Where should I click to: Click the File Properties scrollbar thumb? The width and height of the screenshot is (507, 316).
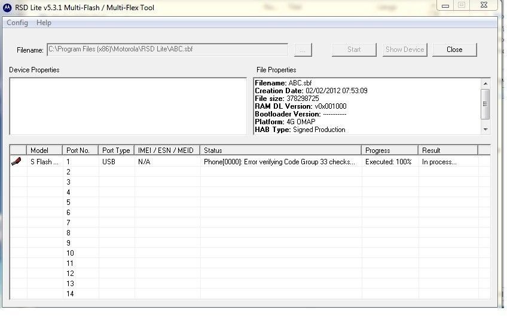click(x=485, y=104)
